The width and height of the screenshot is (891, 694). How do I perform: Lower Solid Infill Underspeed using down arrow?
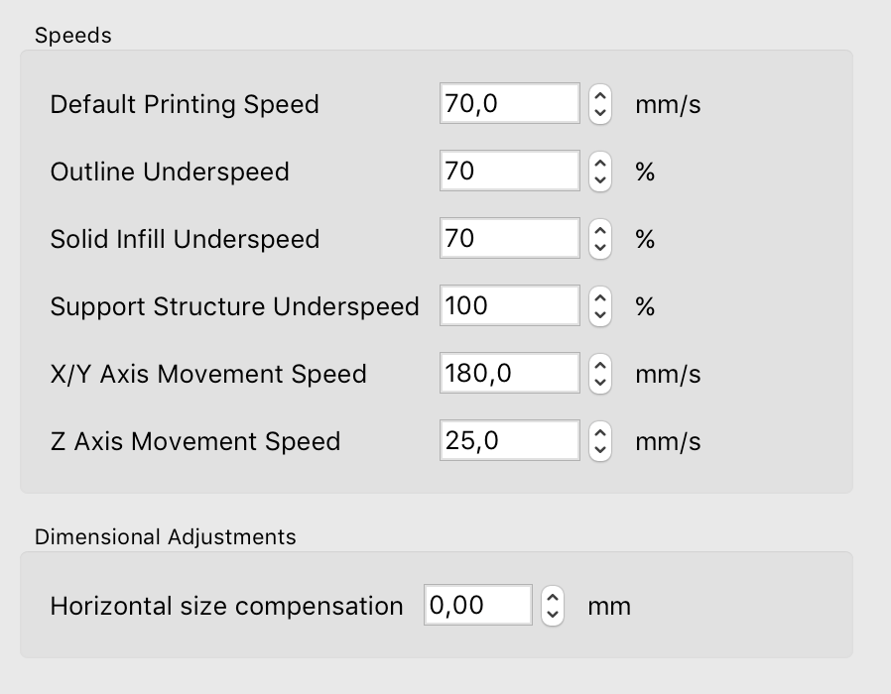pos(599,247)
